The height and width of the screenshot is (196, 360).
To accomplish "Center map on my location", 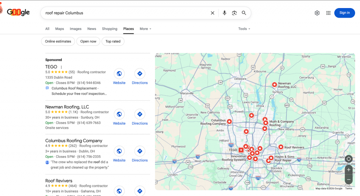I will point(348,159).
